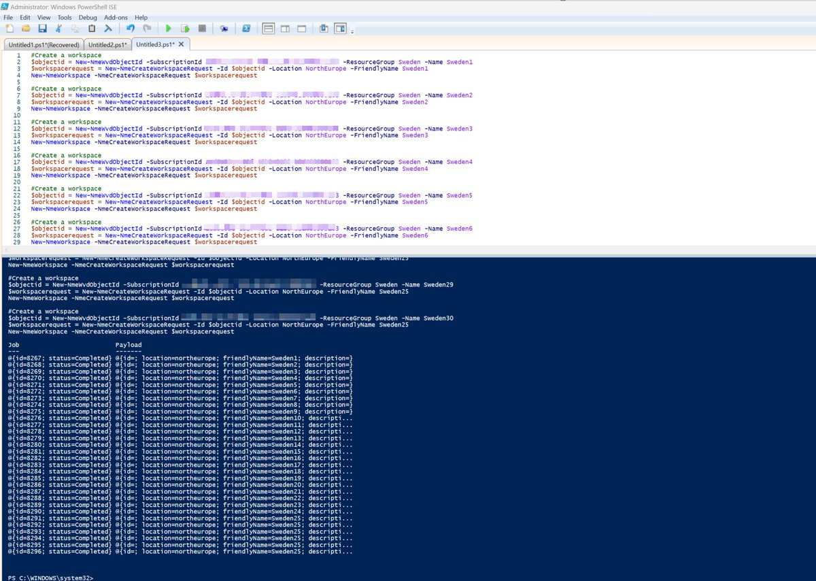Screen dimensions: 816x581
Task: Click the PS C:\WINDOWS\system32> prompt line
Action: pos(51,578)
